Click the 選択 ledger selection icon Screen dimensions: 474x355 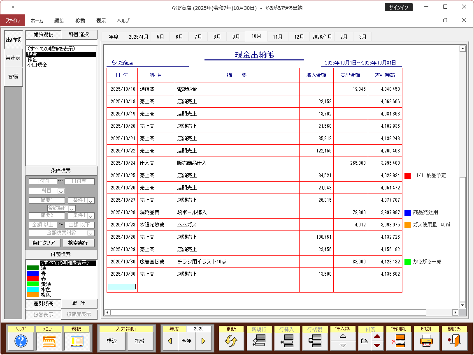tap(76, 341)
